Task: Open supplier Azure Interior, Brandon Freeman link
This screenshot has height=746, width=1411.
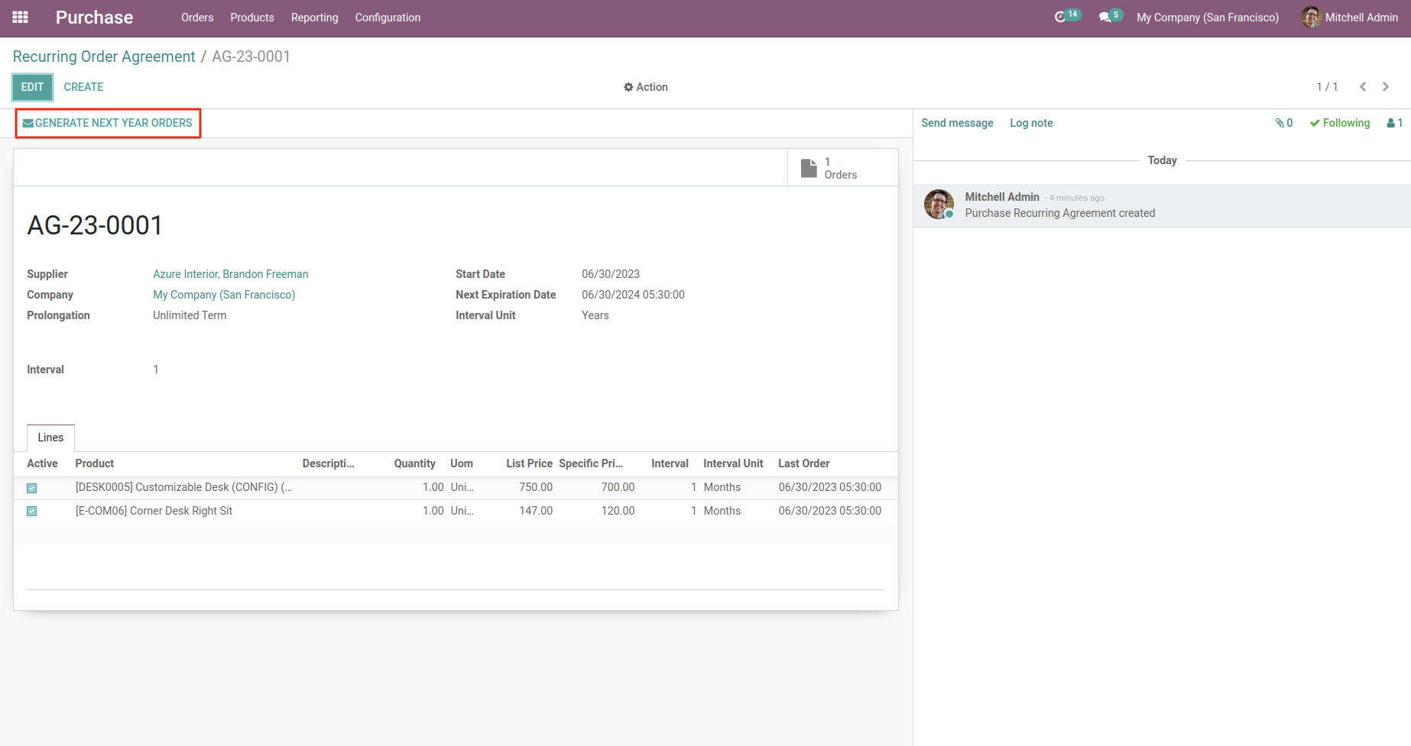Action: (x=231, y=274)
